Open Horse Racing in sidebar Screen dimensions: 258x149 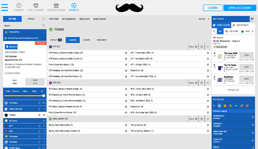point(25,109)
